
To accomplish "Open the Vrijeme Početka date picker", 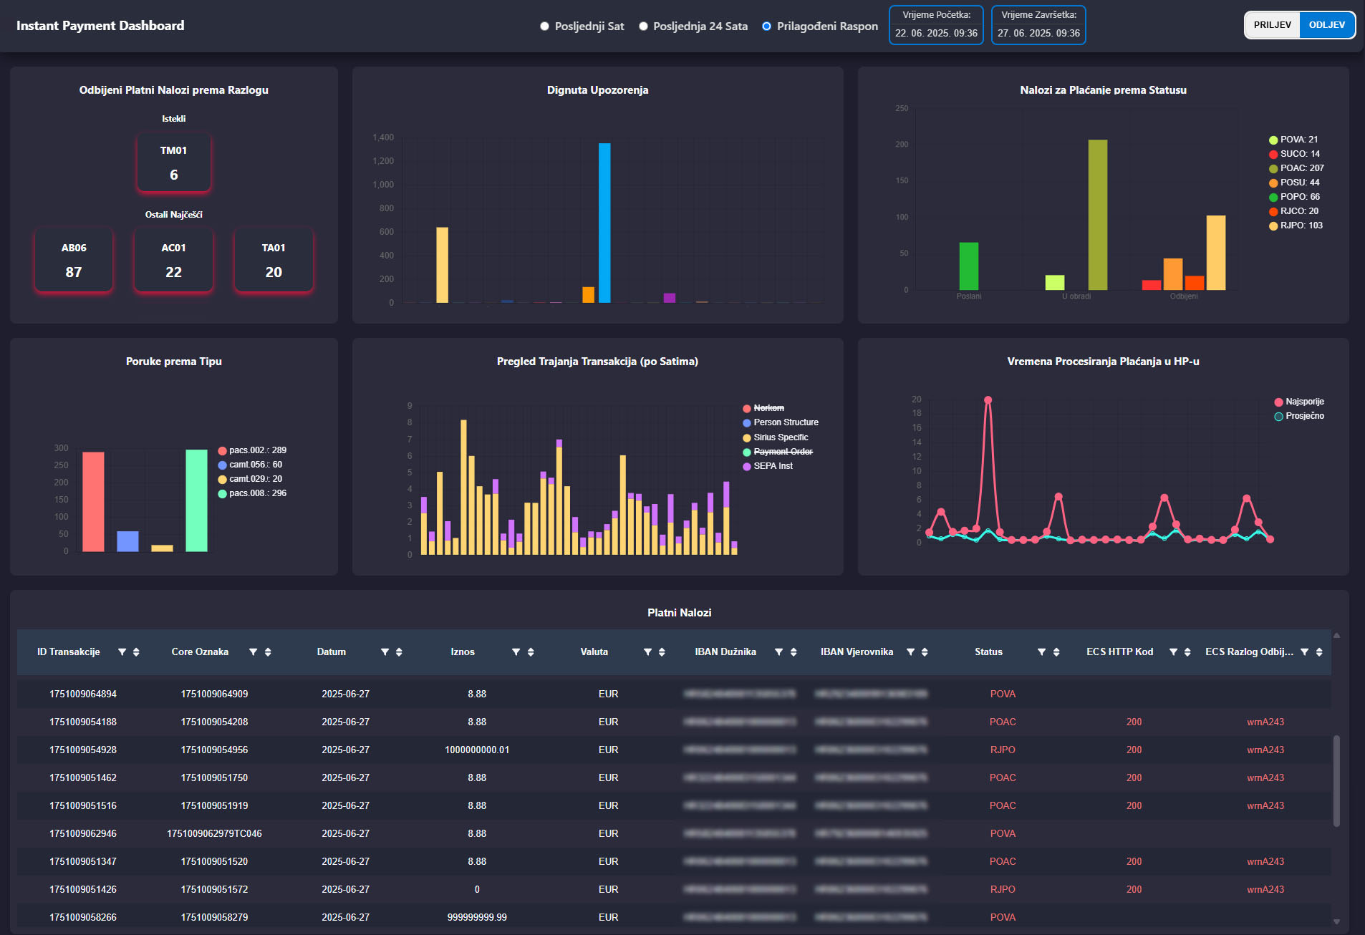I will coord(936,33).
